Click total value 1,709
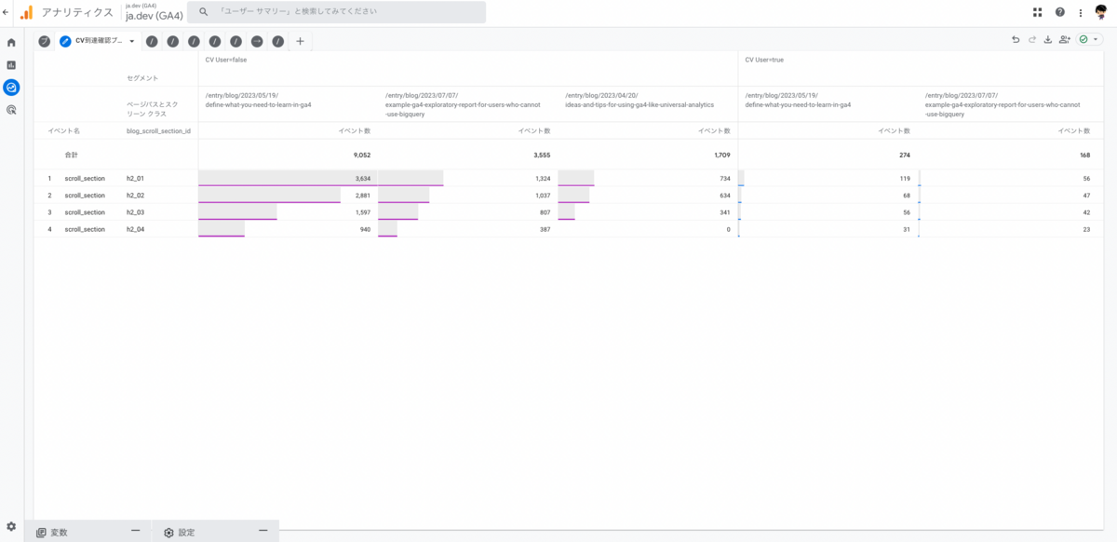Image resolution: width=1117 pixels, height=542 pixels. [x=721, y=155]
